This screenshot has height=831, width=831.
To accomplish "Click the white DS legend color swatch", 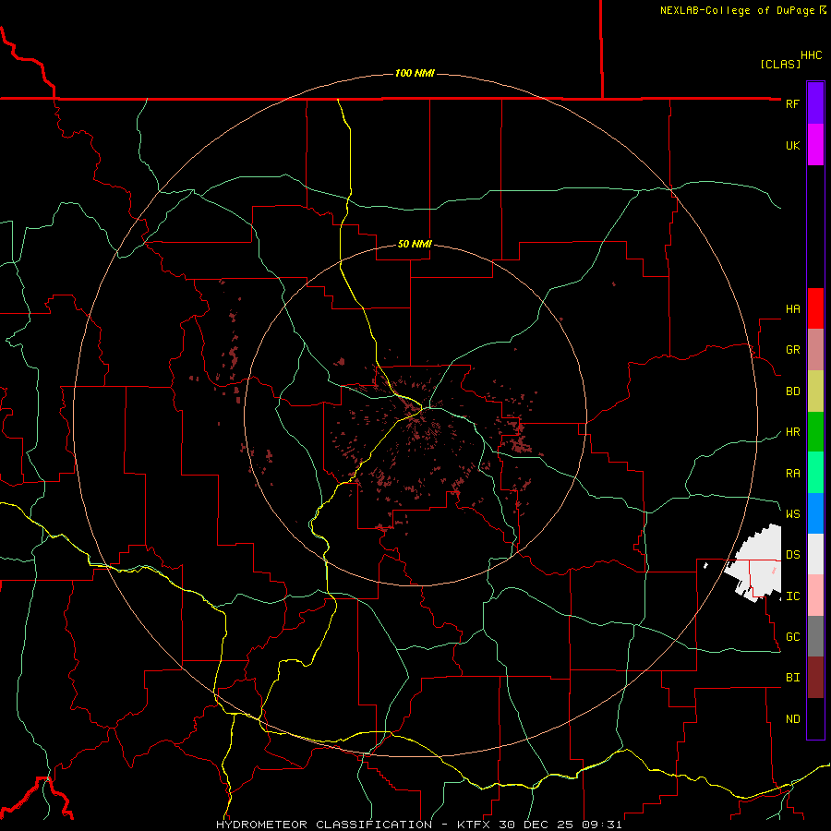I will tap(815, 554).
